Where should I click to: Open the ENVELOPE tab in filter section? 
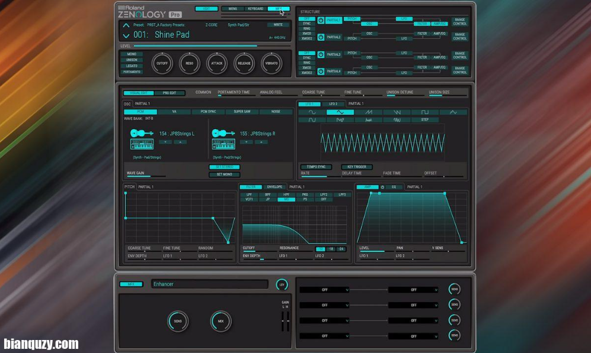pyautogui.click(x=274, y=187)
